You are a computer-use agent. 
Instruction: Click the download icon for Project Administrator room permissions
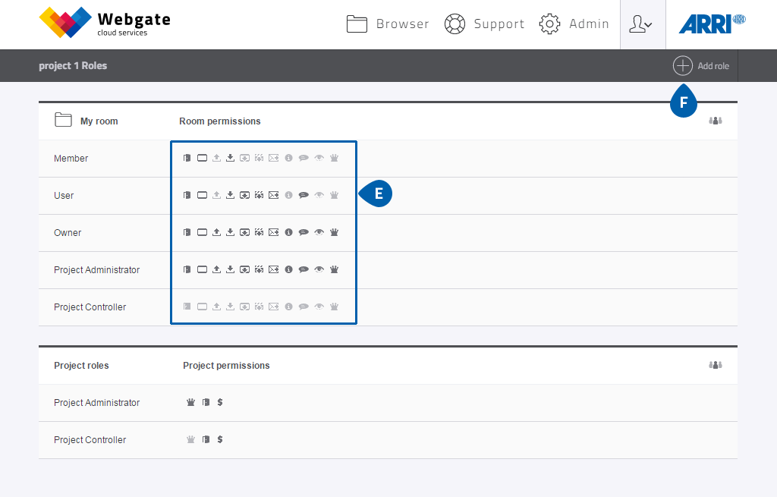click(x=231, y=269)
